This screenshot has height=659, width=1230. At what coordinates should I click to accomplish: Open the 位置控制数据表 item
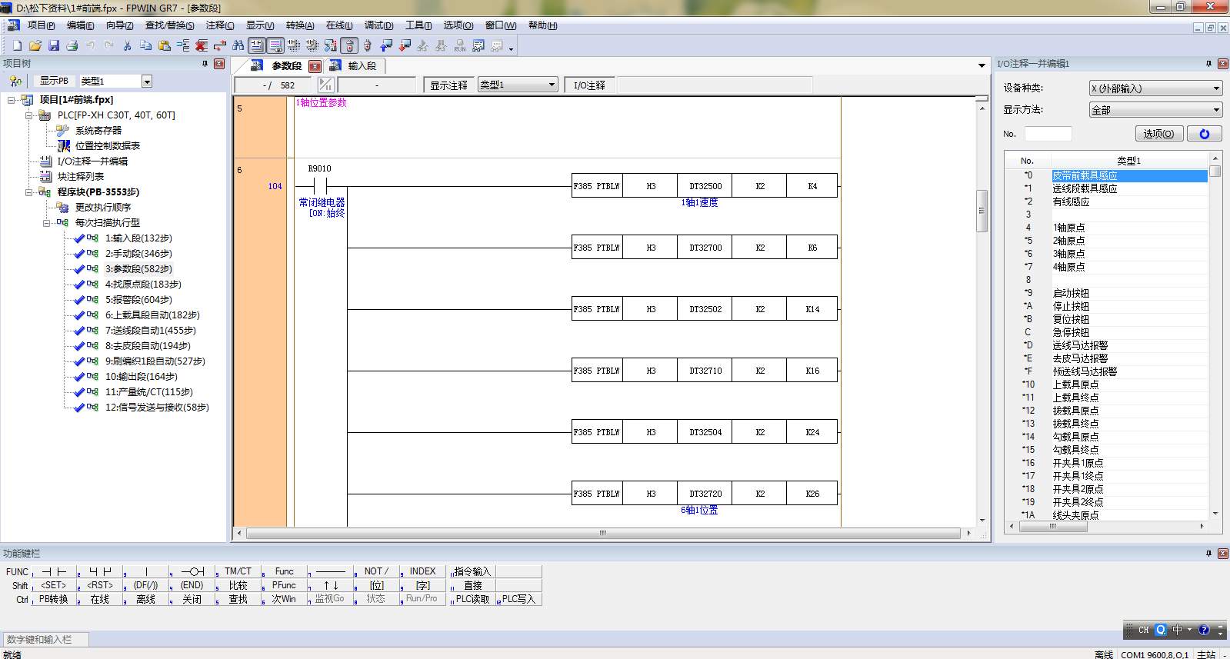(x=107, y=146)
